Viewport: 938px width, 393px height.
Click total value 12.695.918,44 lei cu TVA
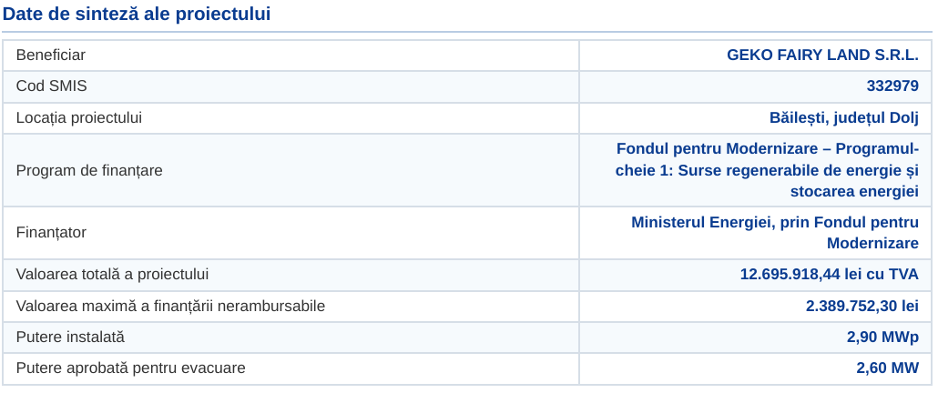829,275
